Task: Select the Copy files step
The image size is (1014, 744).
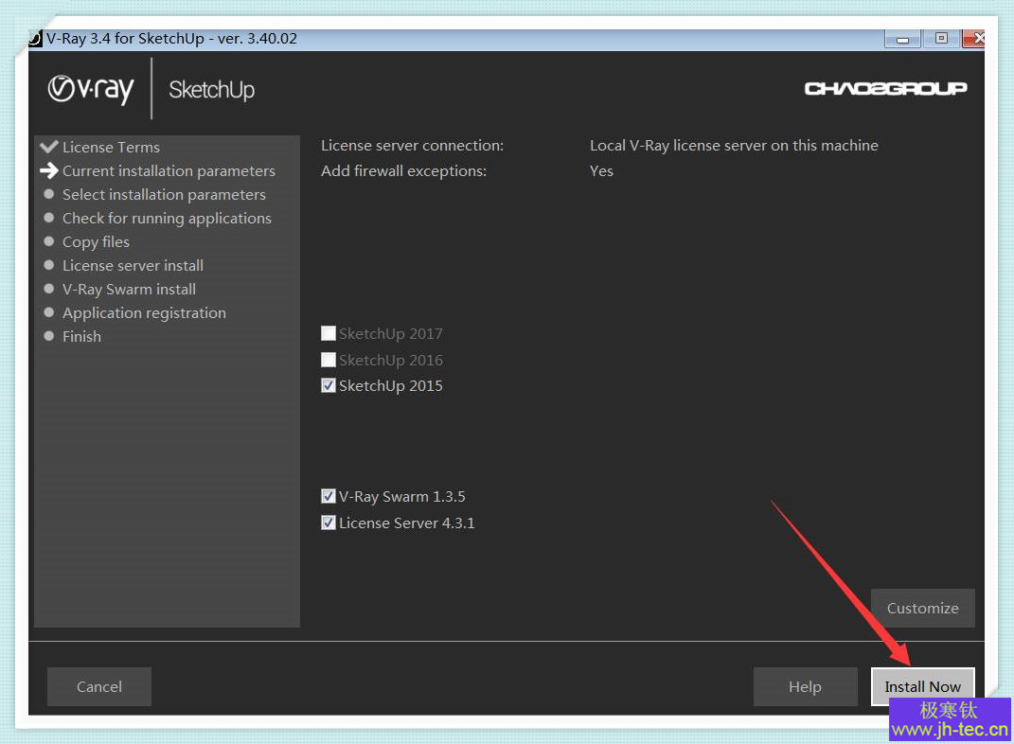Action: [96, 241]
